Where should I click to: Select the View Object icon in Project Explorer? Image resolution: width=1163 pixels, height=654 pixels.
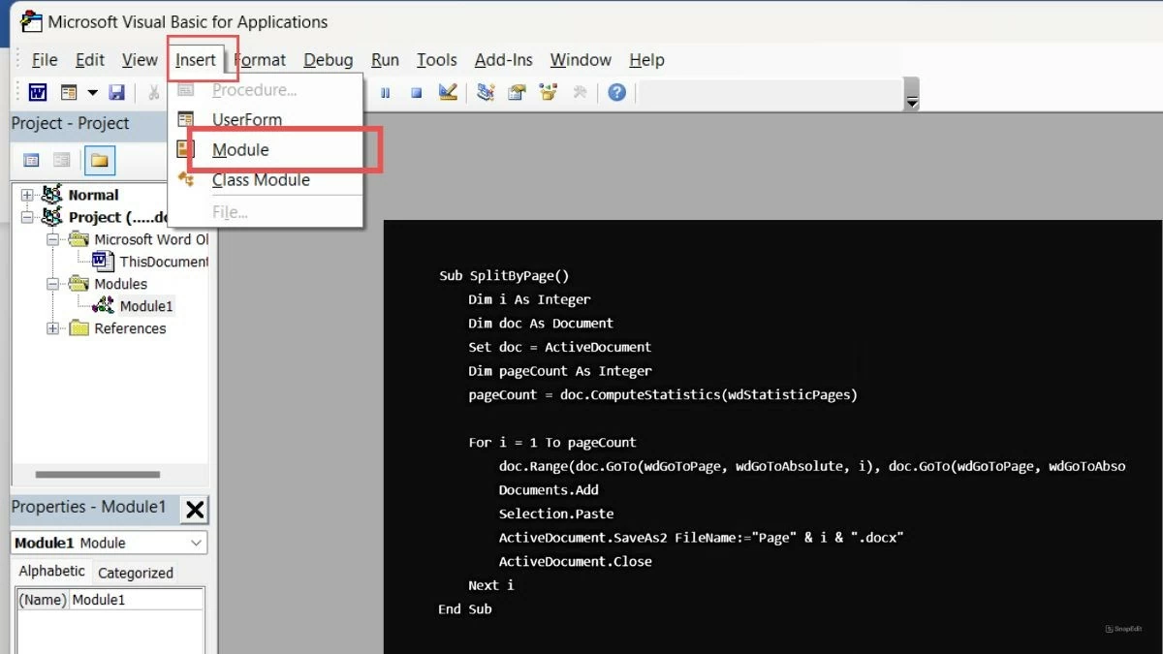pos(60,159)
